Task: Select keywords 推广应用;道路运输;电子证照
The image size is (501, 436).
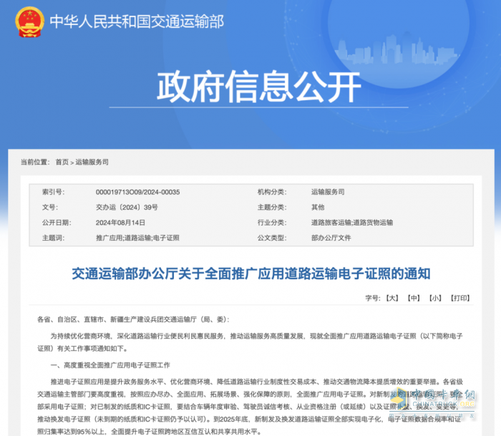Action: click(x=137, y=238)
